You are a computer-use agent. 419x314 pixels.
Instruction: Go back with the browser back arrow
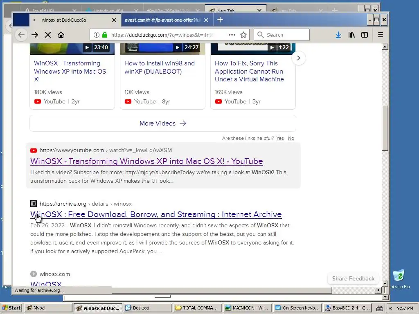tap(21, 35)
